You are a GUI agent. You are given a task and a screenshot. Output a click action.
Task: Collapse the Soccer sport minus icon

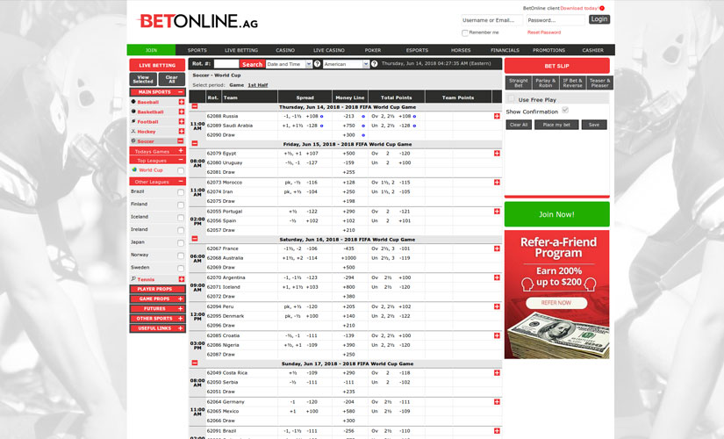pyautogui.click(x=181, y=141)
